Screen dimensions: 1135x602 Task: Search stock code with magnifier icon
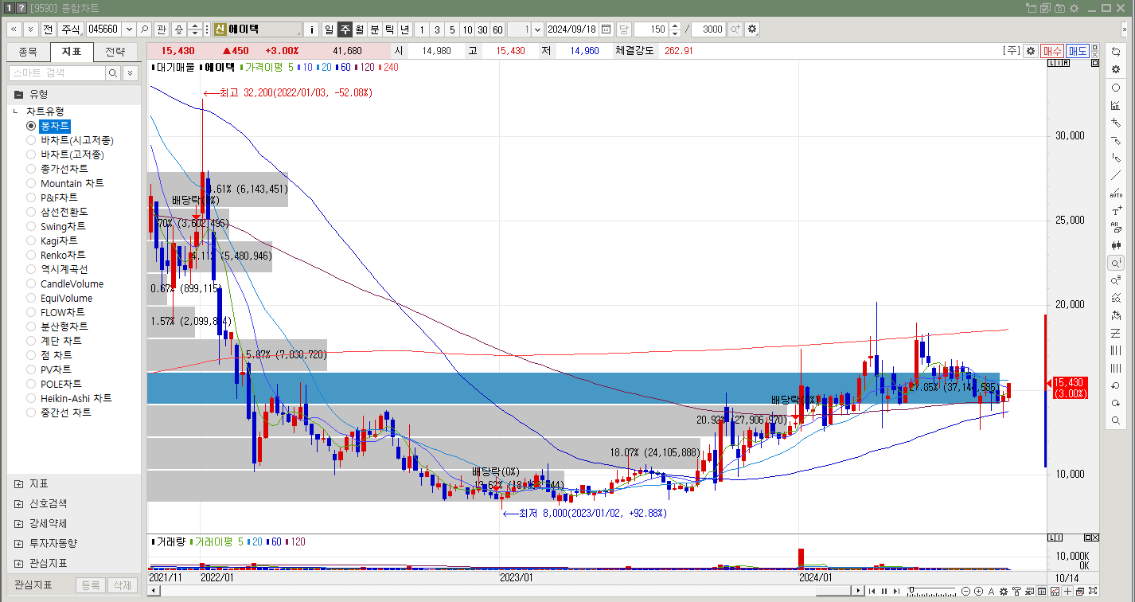[x=144, y=29]
